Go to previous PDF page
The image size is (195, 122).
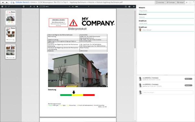pyautogui.click(x=34, y=6)
